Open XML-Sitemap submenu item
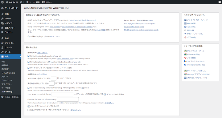 click(x=7, y=92)
